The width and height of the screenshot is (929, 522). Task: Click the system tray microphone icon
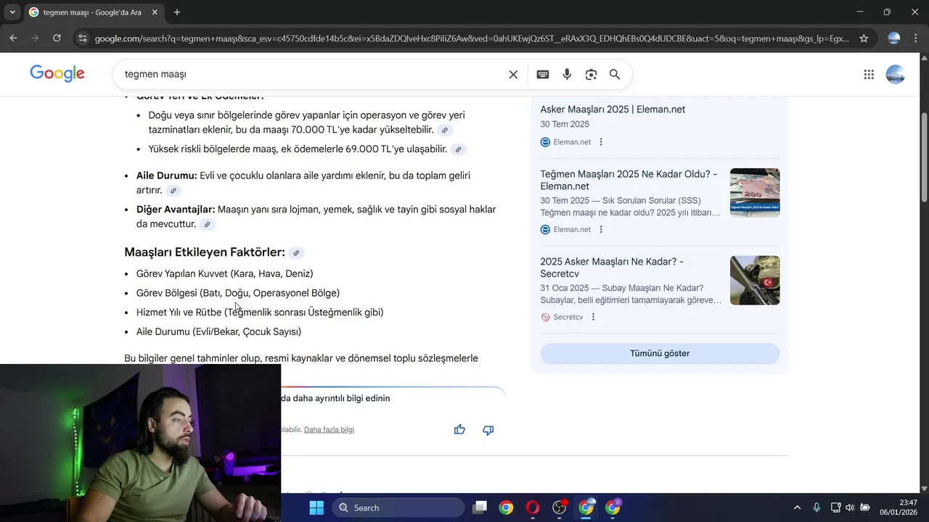(817, 507)
